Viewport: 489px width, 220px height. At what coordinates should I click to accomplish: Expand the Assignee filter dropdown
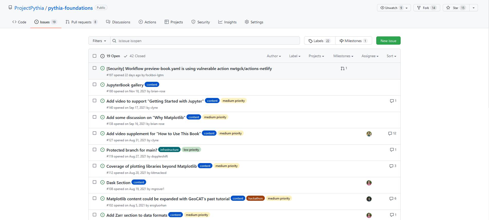[x=370, y=56]
